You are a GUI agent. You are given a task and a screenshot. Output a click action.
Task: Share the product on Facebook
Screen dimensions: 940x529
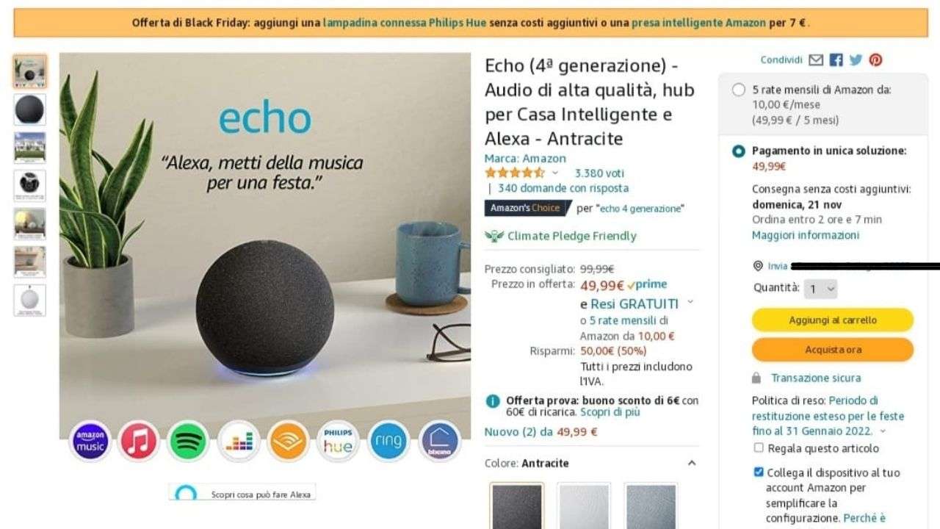836,60
